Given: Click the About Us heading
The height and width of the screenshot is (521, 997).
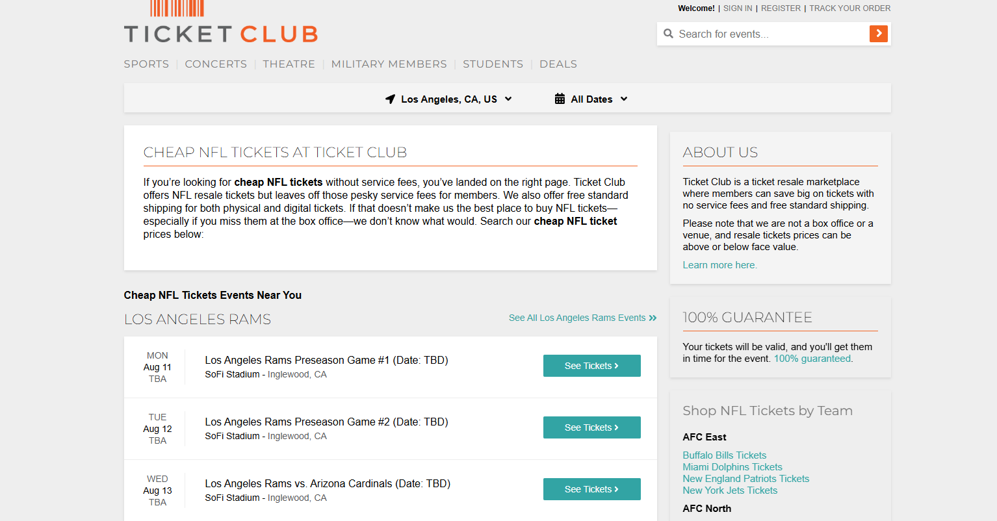Looking at the screenshot, I should (x=720, y=152).
